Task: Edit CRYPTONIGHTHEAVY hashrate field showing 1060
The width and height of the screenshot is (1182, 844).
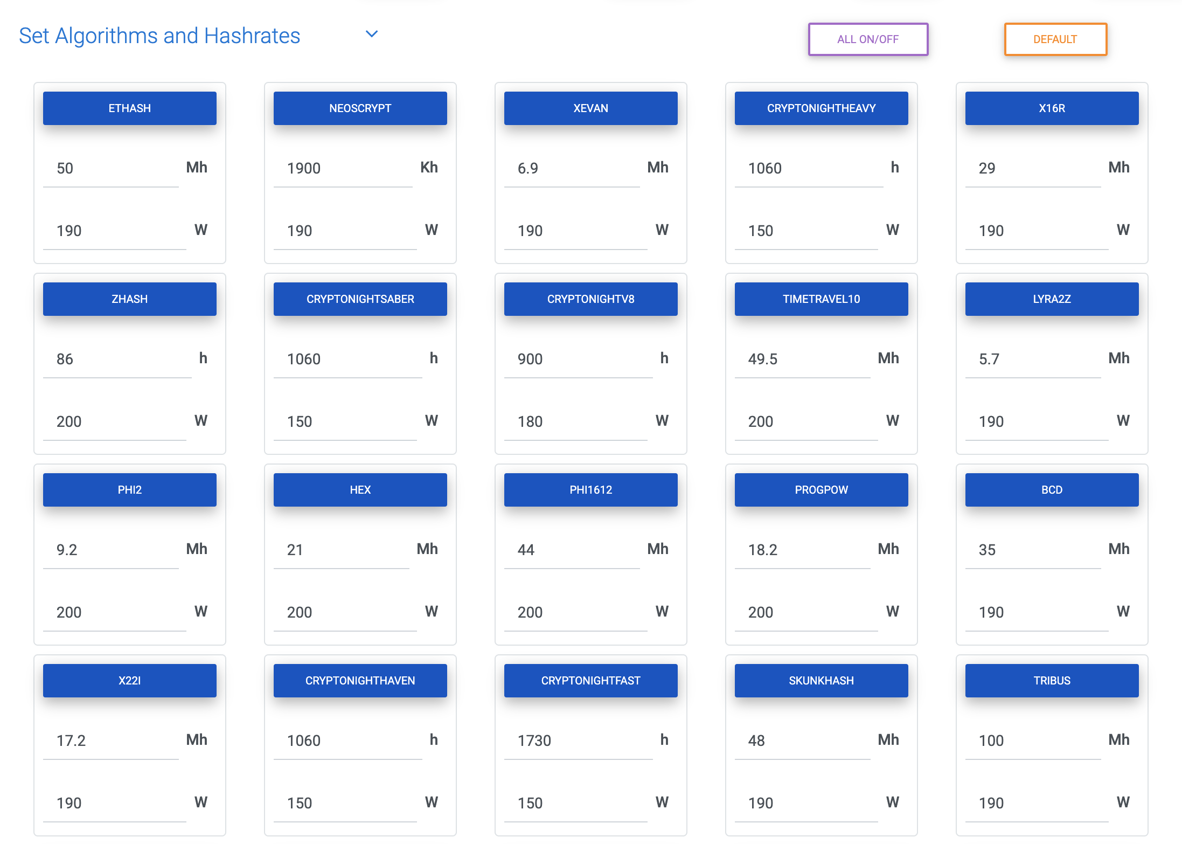Action: click(809, 169)
